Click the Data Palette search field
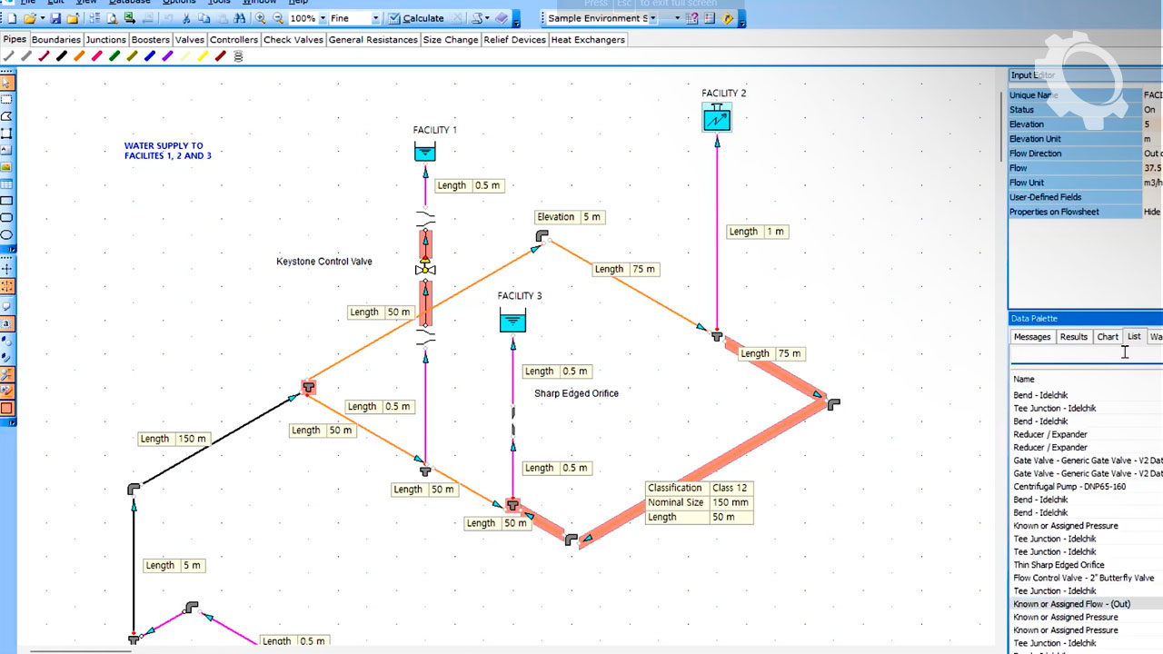The image size is (1163, 654). [x=1087, y=356]
